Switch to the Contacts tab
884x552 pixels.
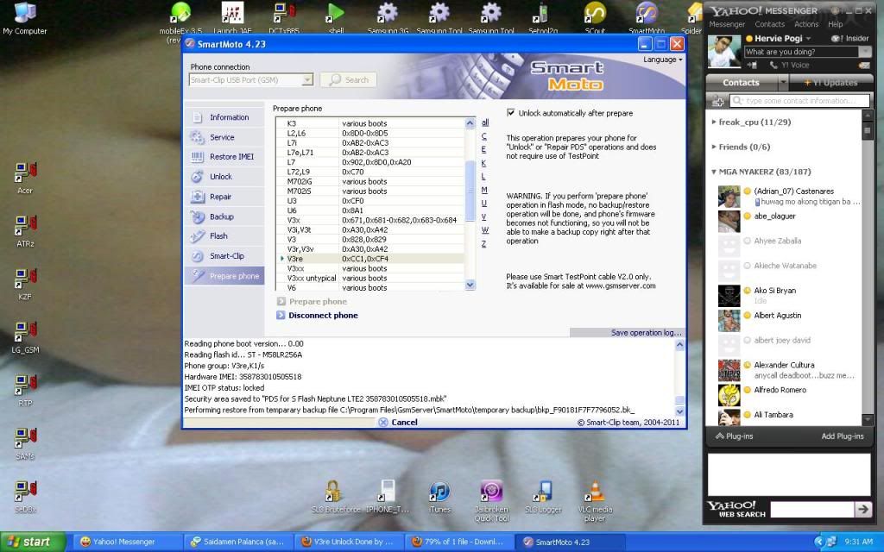[742, 83]
